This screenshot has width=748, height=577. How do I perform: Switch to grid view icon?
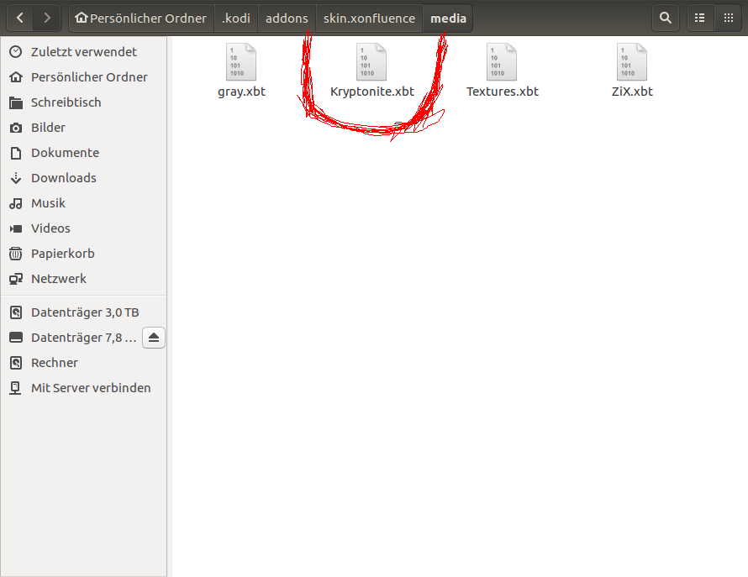click(x=729, y=18)
